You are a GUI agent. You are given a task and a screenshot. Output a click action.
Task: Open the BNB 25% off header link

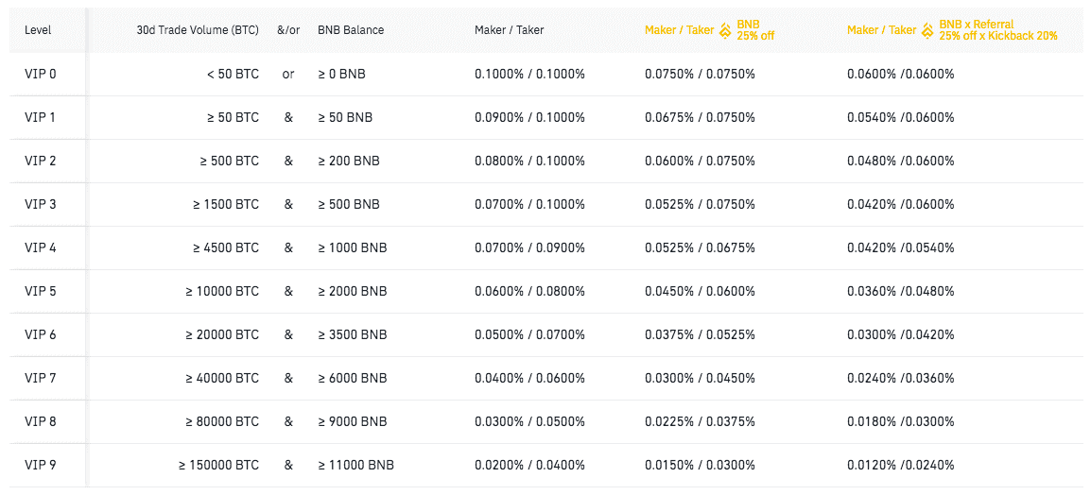pyautogui.click(x=755, y=30)
